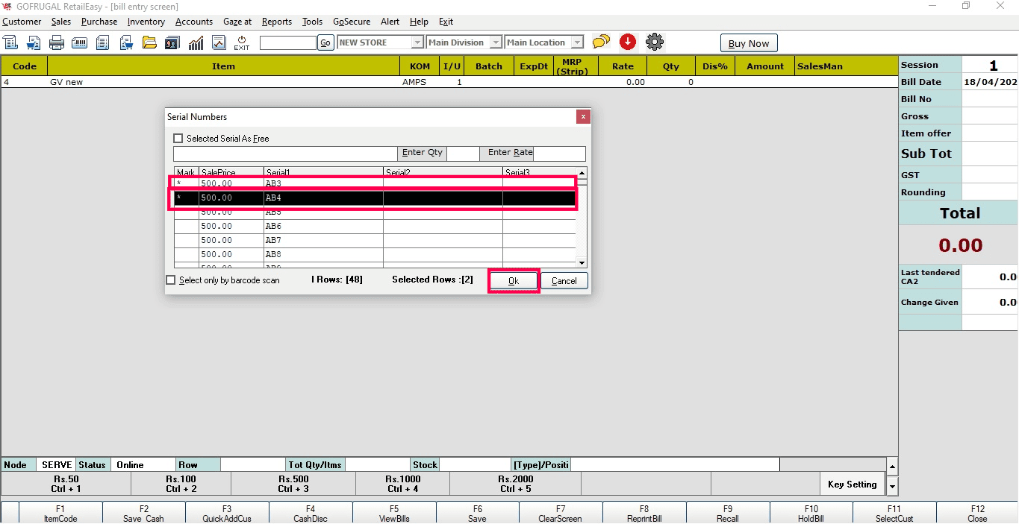Click the Rs.50 Ctrl+1 denomination button
The image size is (1019, 524).
tap(66, 484)
